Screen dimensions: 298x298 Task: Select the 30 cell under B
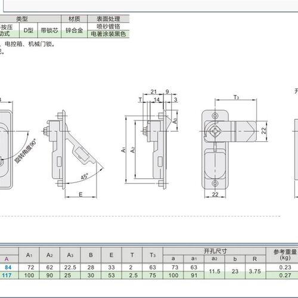[x=91, y=275]
